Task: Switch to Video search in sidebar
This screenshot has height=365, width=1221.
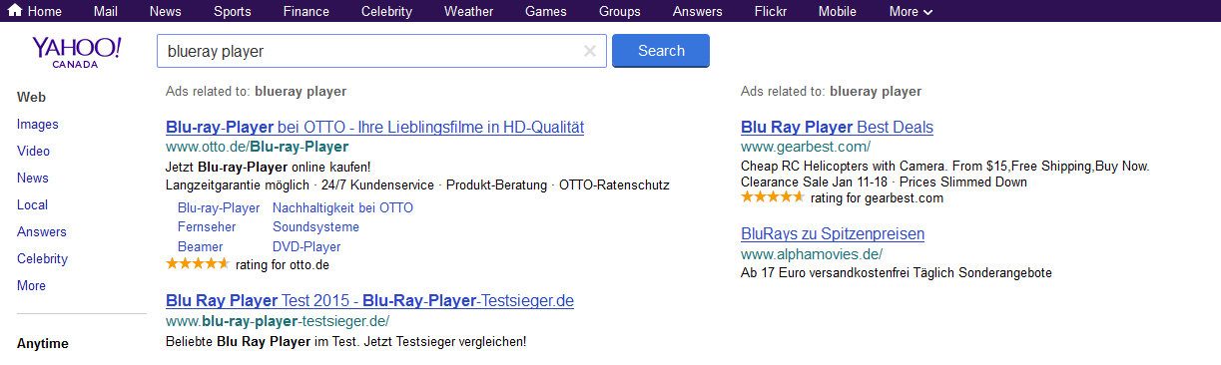Action: tap(33, 151)
